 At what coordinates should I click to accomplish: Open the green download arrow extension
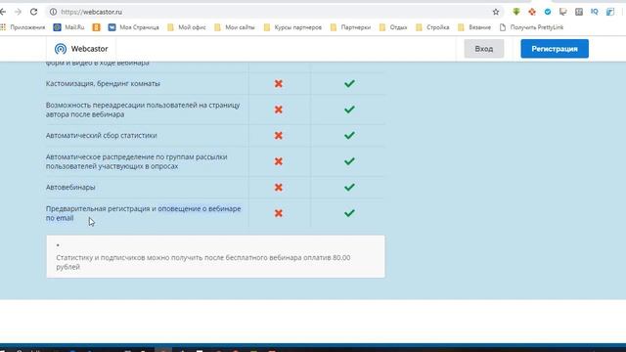click(x=516, y=12)
